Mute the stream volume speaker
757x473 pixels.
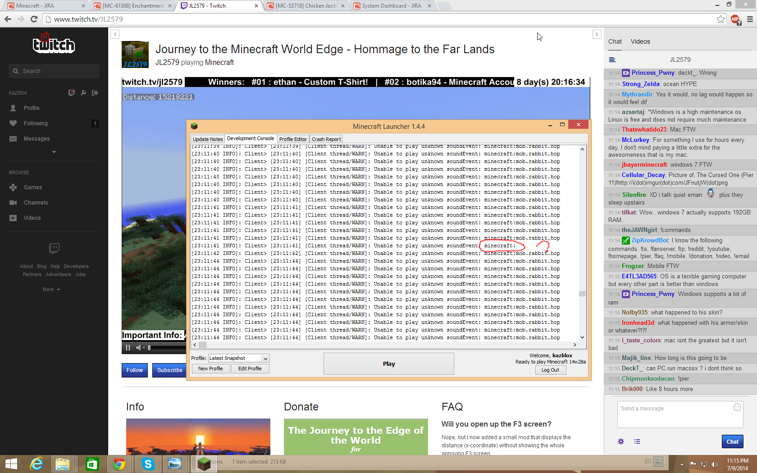pyautogui.click(x=139, y=348)
